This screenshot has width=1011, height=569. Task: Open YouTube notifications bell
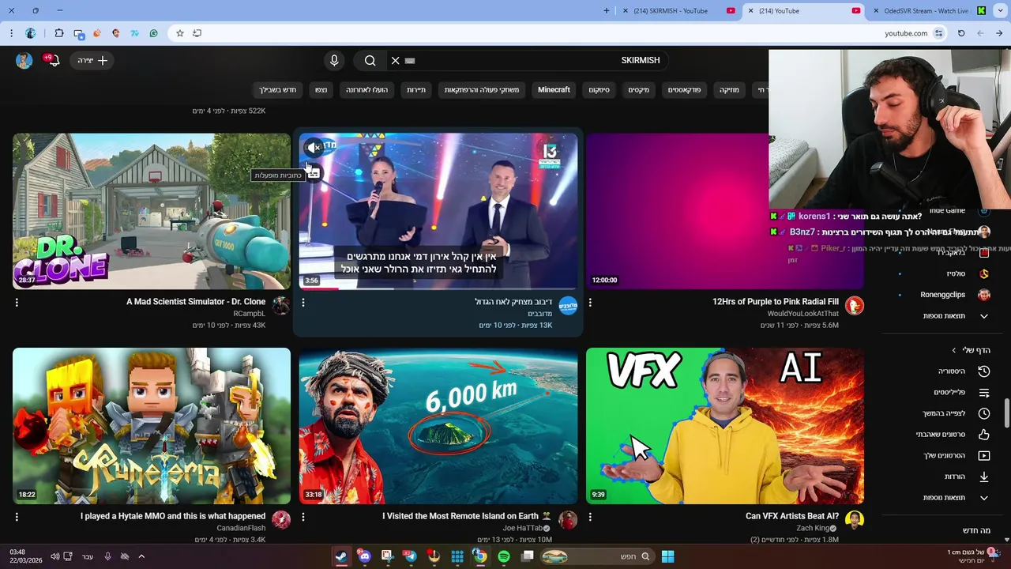click(54, 61)
